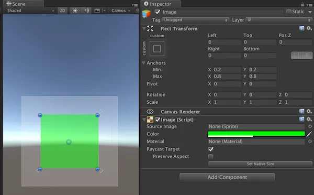The width and height of the screenshot is (314, 195).
Task: Open Rect Transform gear settings
Action: pos(309,28)
